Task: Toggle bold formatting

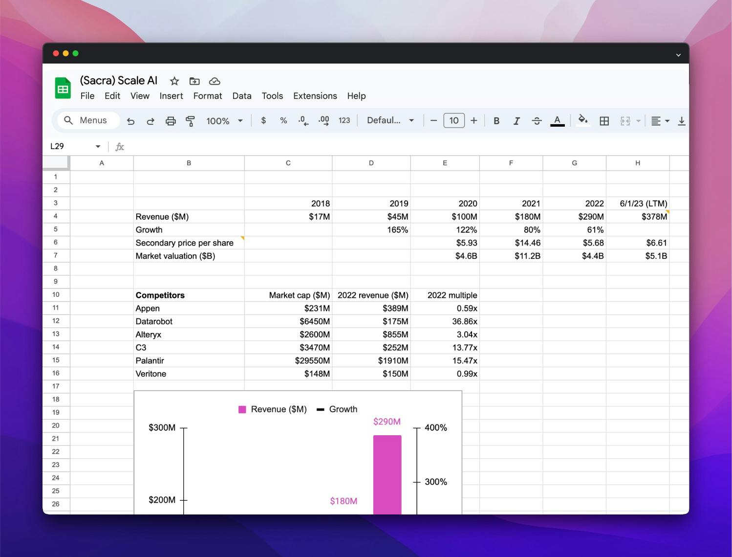Action: pyautogui.click(x=496, y=121)
